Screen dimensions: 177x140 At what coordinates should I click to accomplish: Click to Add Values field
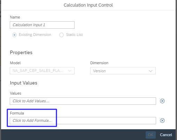click(83, 101)
